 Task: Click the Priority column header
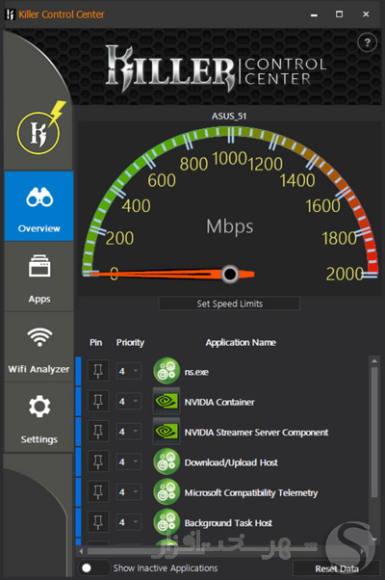(x=130, y=343)
